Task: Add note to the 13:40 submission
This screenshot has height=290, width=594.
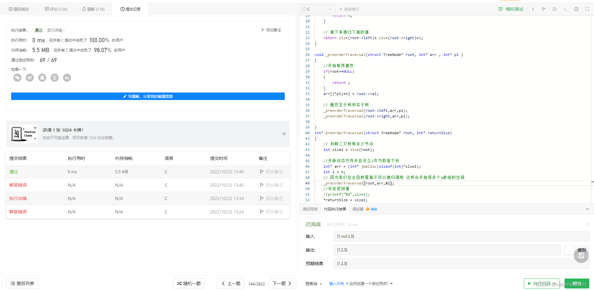Action: (271, 185)
